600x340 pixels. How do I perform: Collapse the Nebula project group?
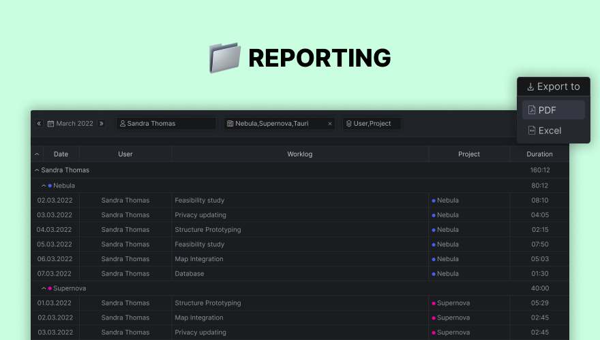(44, 186)
